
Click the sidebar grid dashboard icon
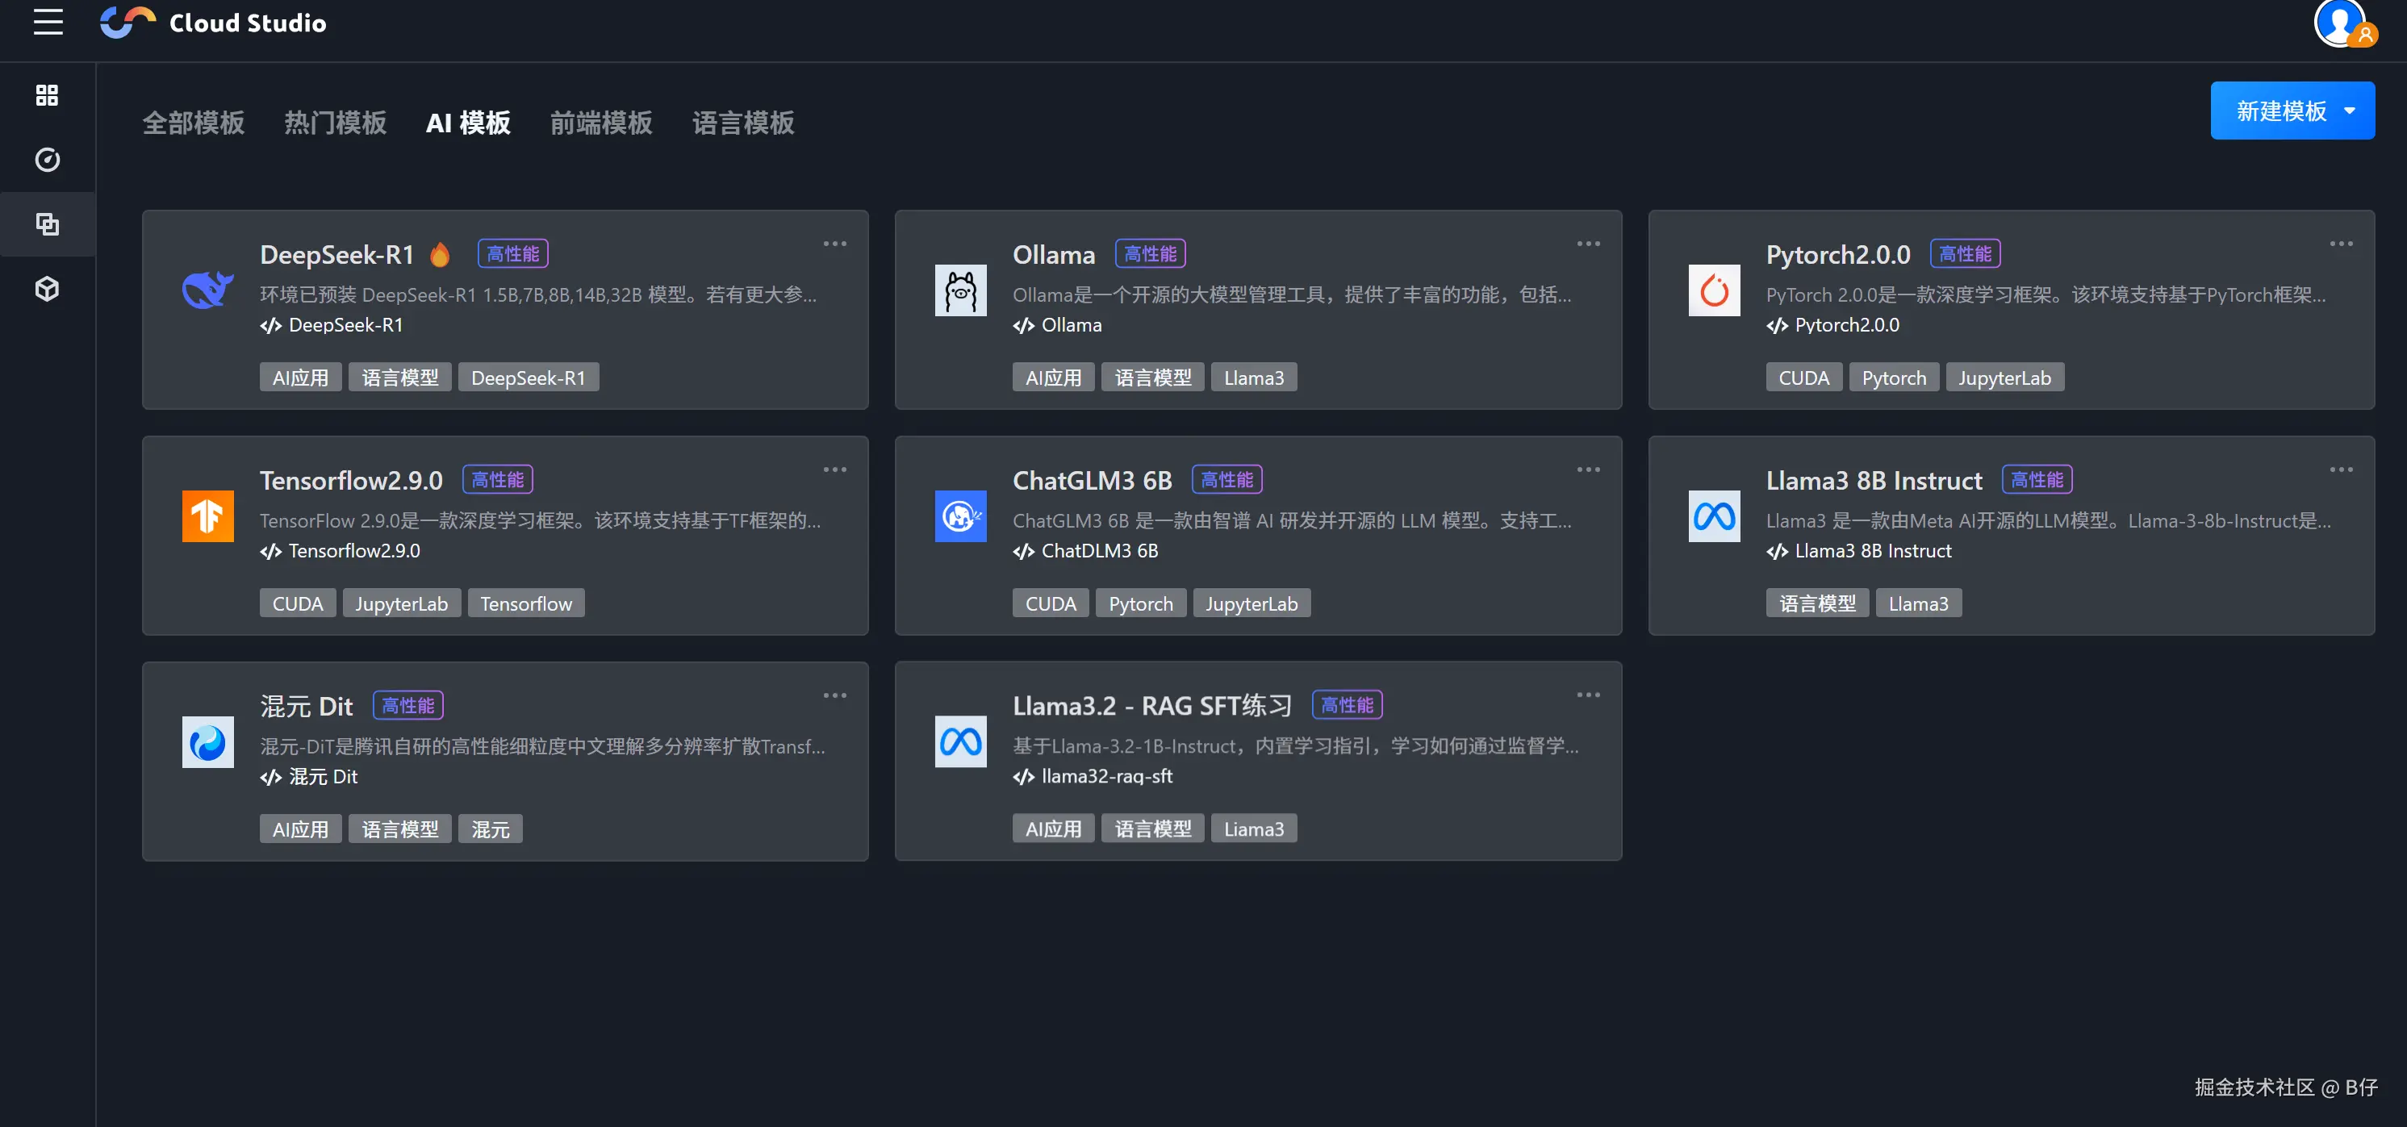47,95
